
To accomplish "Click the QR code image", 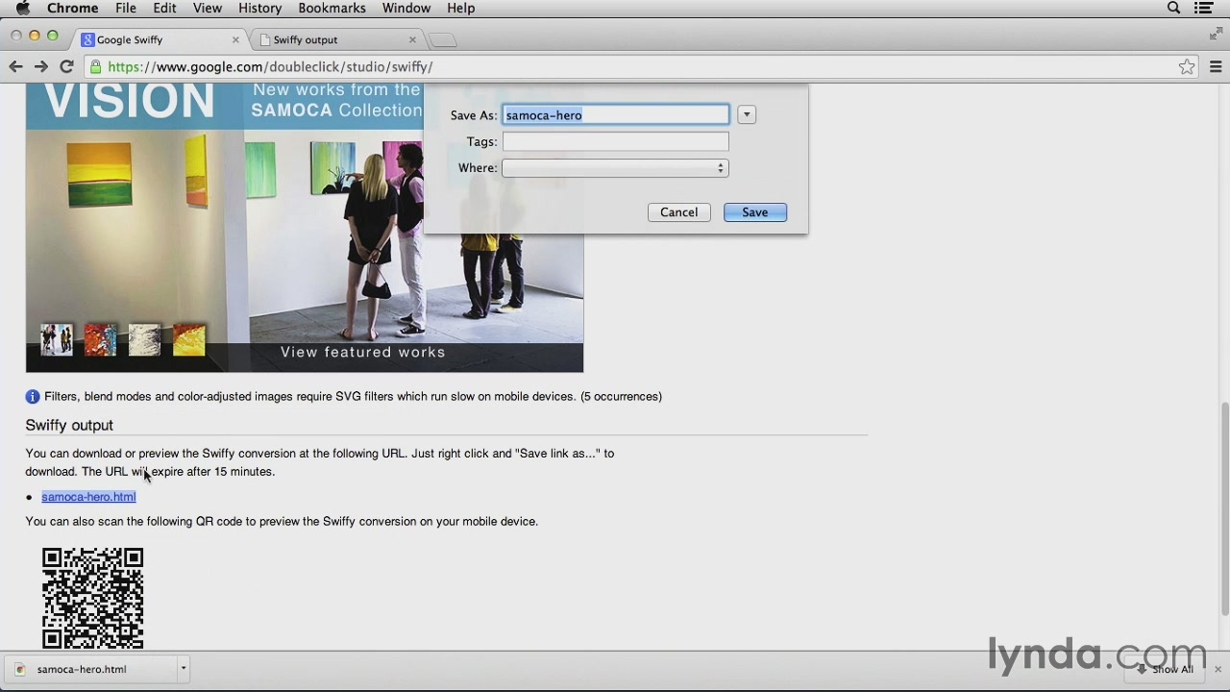I will (92, 598).
